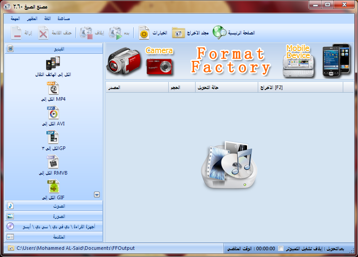
Task: Click the Camera label in the banner
Action: [x=159, y=51]
